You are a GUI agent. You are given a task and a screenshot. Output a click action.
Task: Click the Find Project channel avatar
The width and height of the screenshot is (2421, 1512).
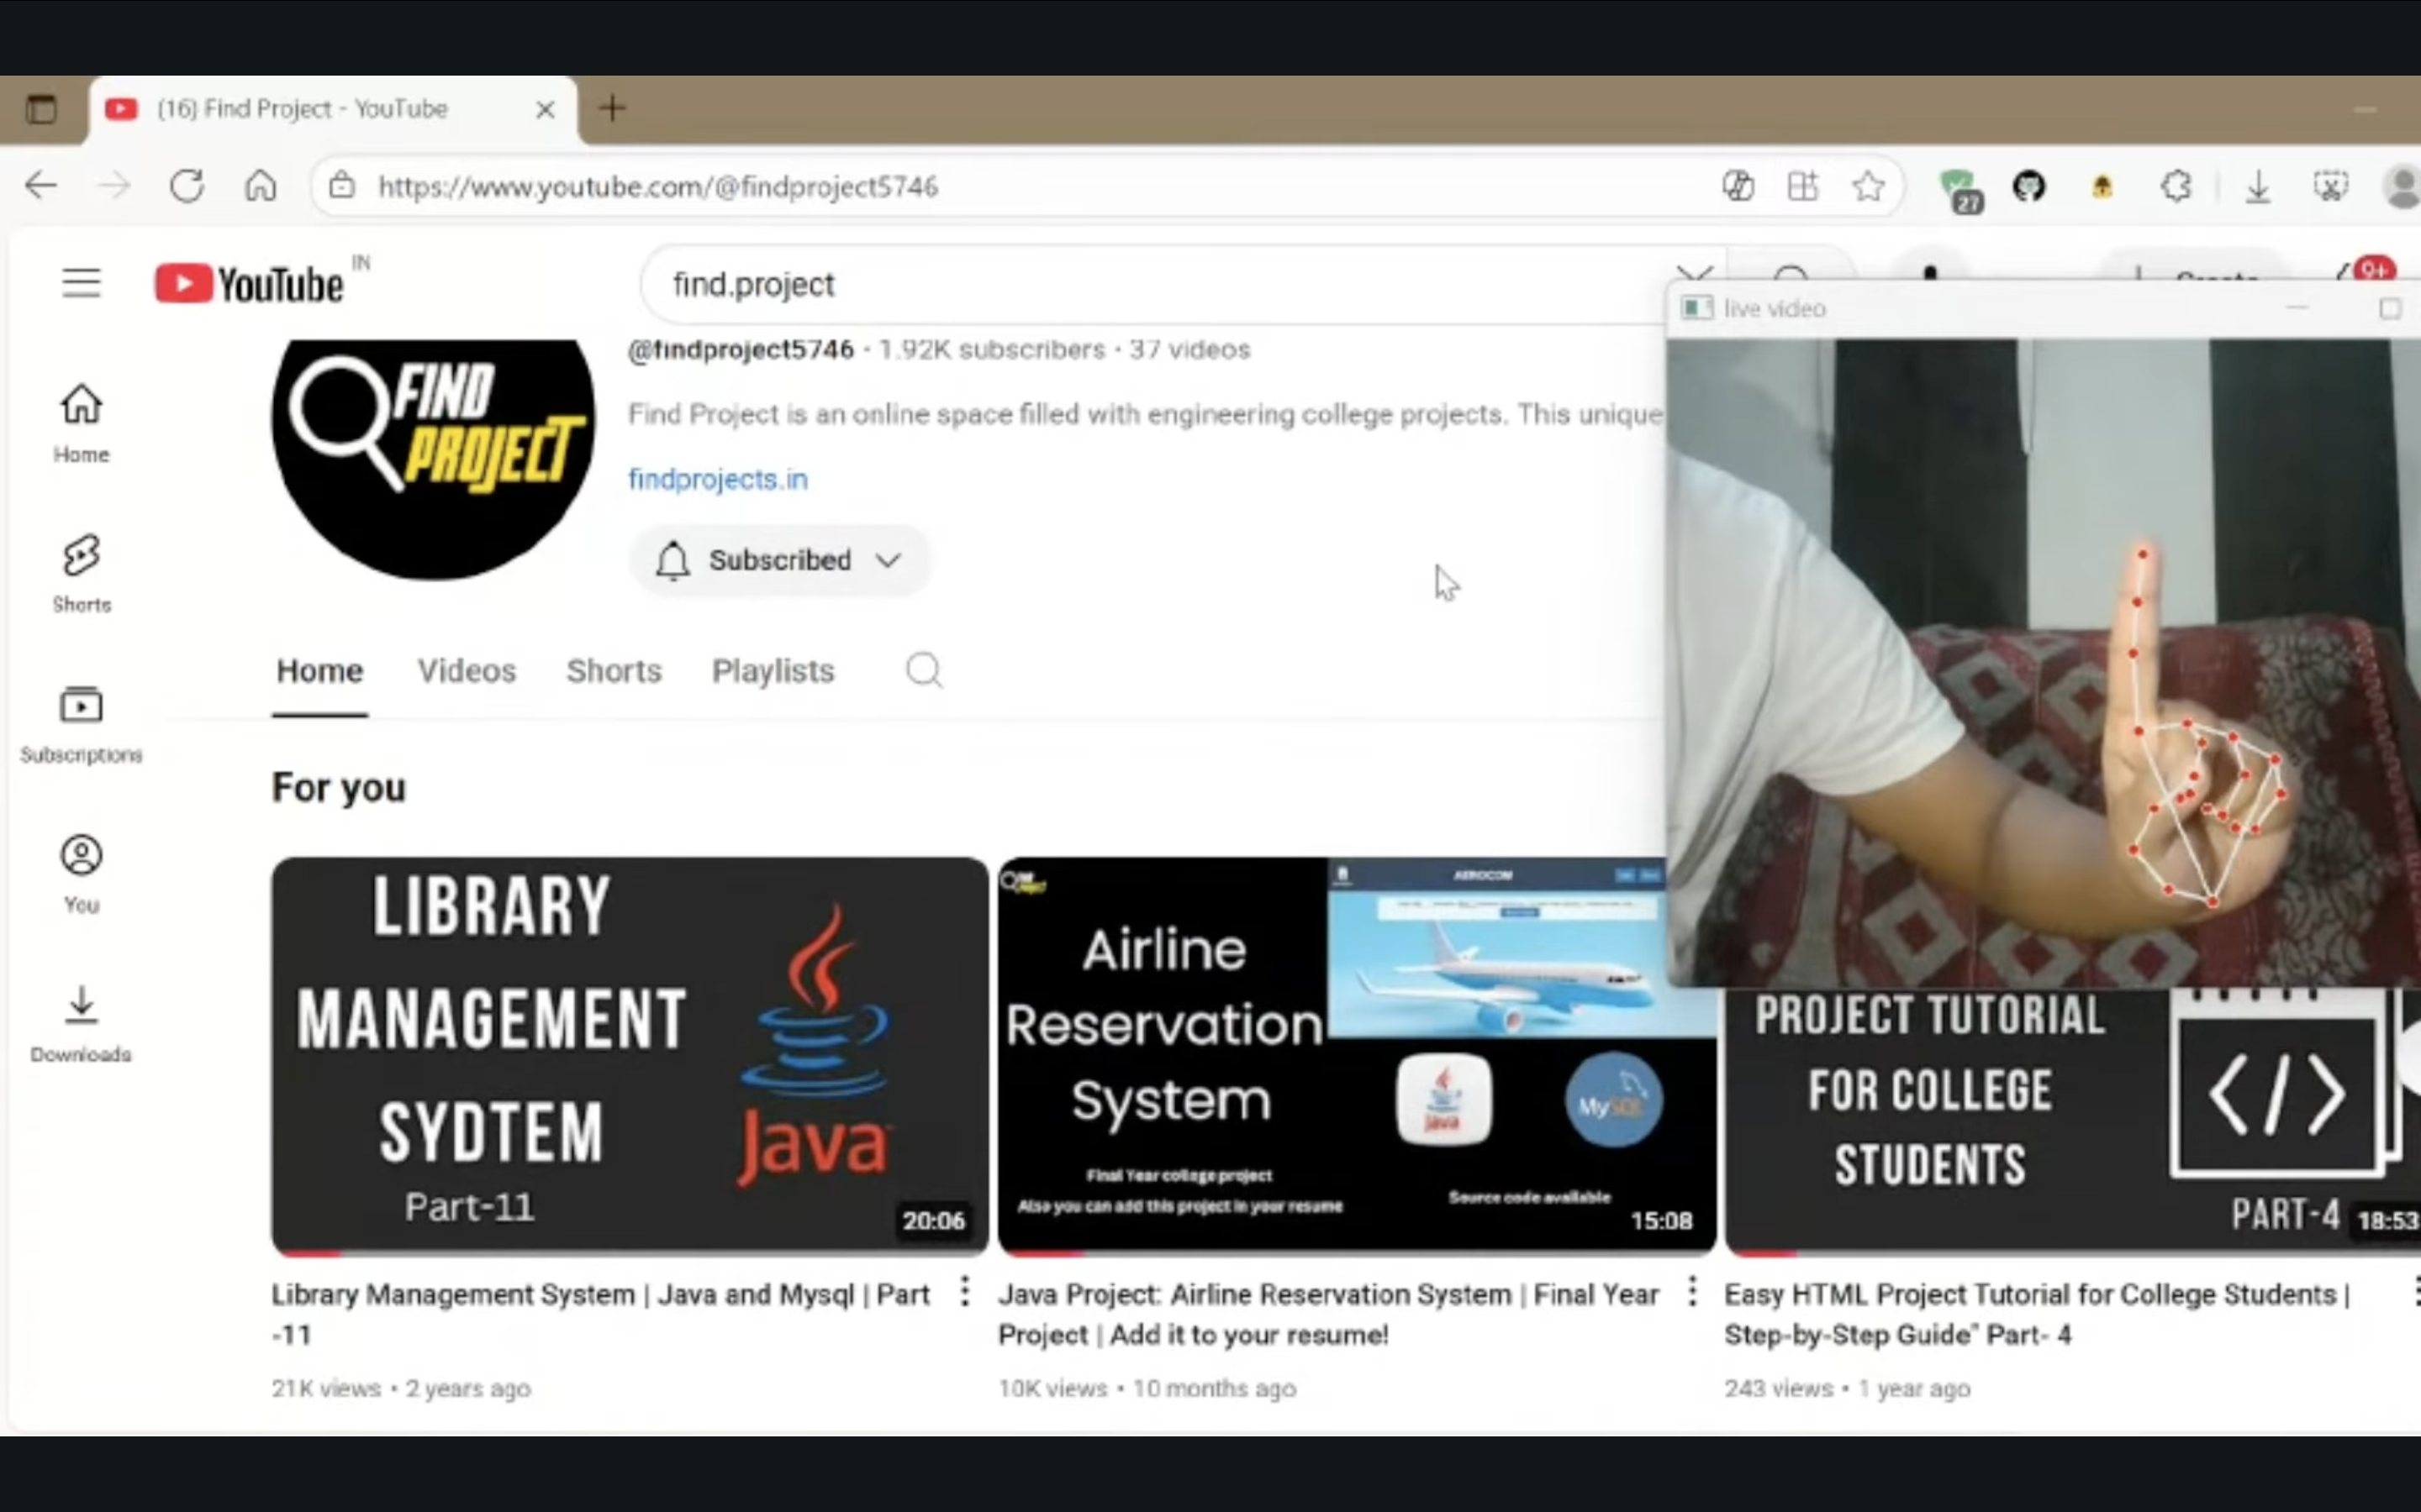433,460
